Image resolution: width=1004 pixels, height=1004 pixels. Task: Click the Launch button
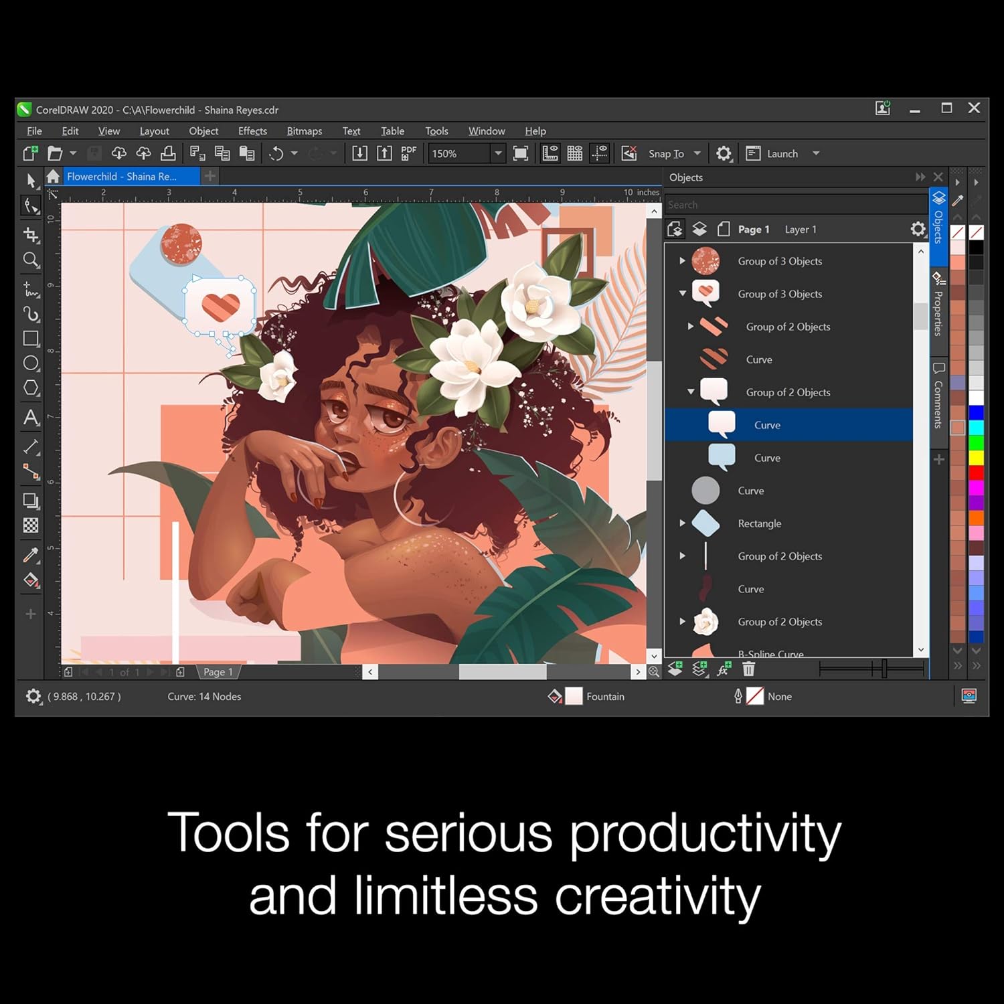click(x=782, y=153)
